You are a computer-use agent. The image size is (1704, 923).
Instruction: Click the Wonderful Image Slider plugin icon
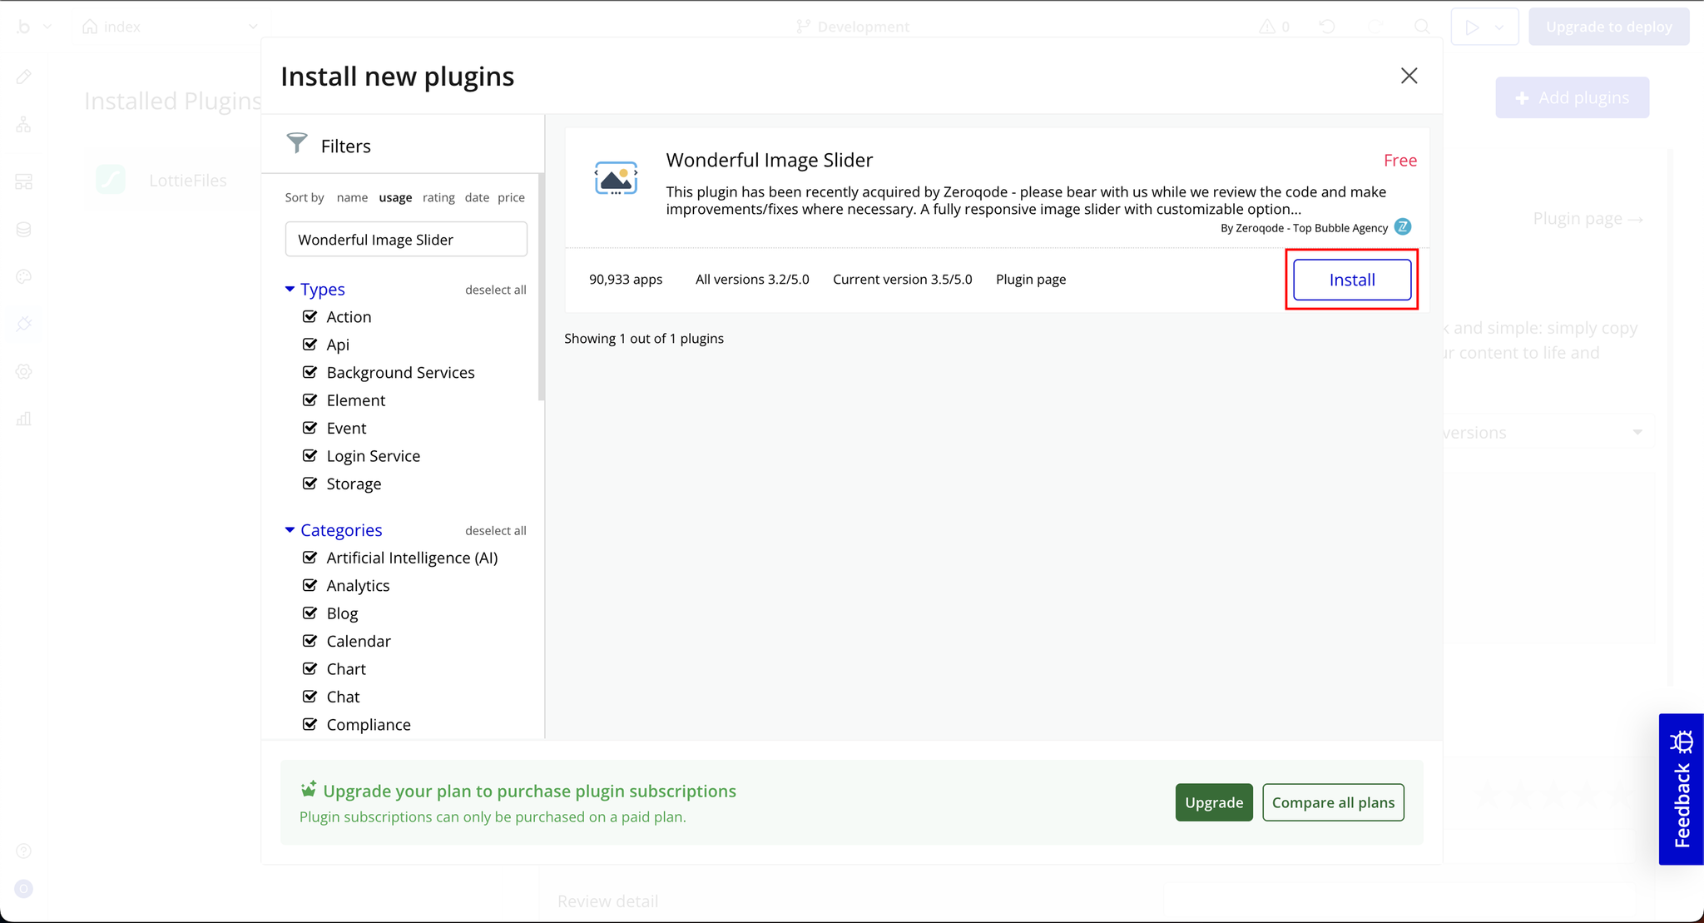click(x=616, y=178)
